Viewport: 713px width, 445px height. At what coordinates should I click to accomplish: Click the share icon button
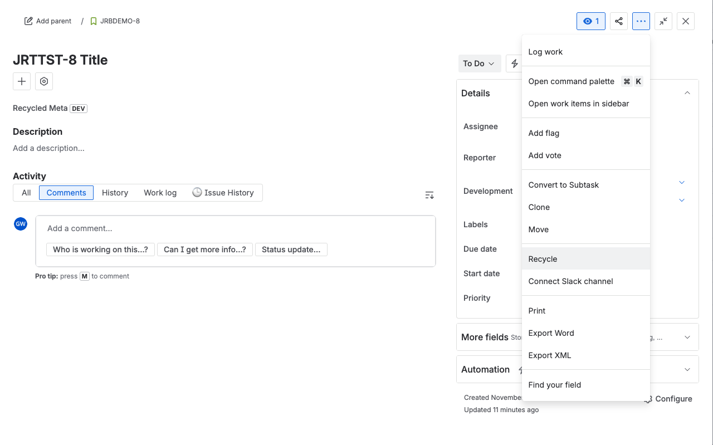(618, 21)
